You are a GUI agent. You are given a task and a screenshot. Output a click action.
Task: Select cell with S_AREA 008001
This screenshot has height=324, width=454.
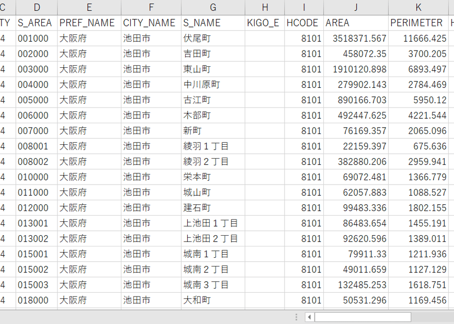coord(36,146)
